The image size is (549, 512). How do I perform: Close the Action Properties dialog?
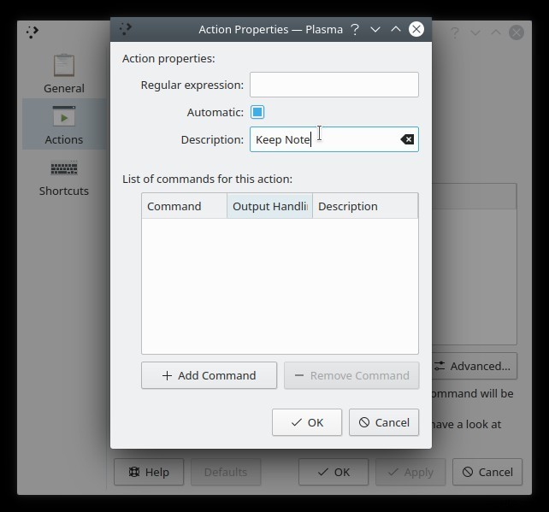coord(416,29)
